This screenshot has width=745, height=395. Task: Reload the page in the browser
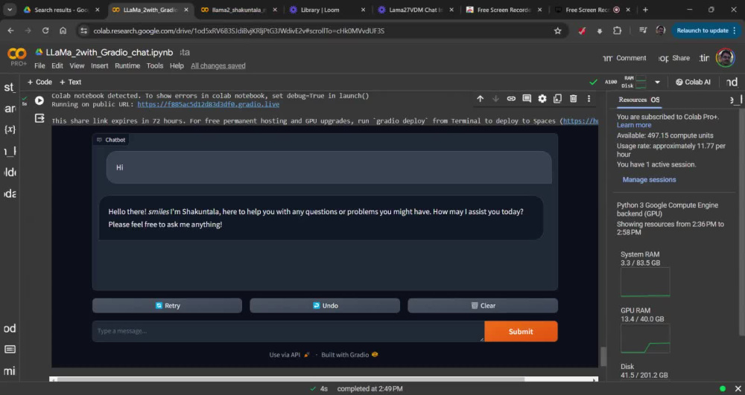tap(45, 30)
